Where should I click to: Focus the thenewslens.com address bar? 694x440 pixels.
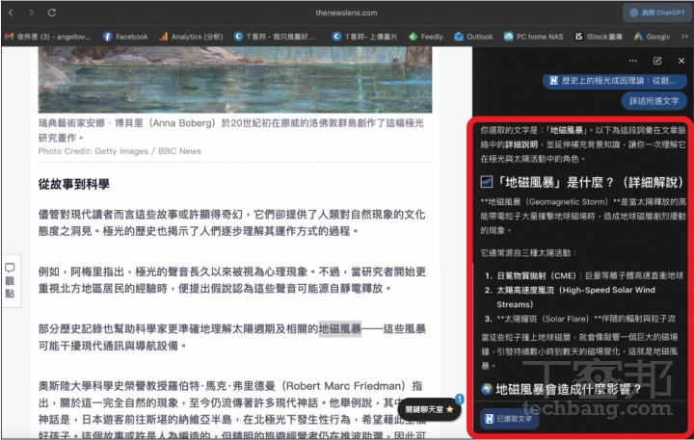point(346,13)
